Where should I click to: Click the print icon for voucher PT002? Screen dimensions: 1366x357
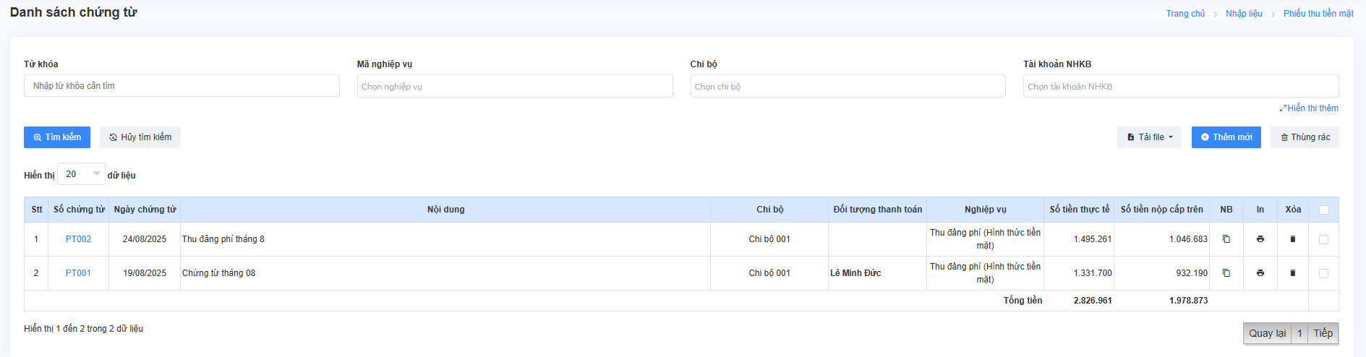click(x=1260, y=239)
